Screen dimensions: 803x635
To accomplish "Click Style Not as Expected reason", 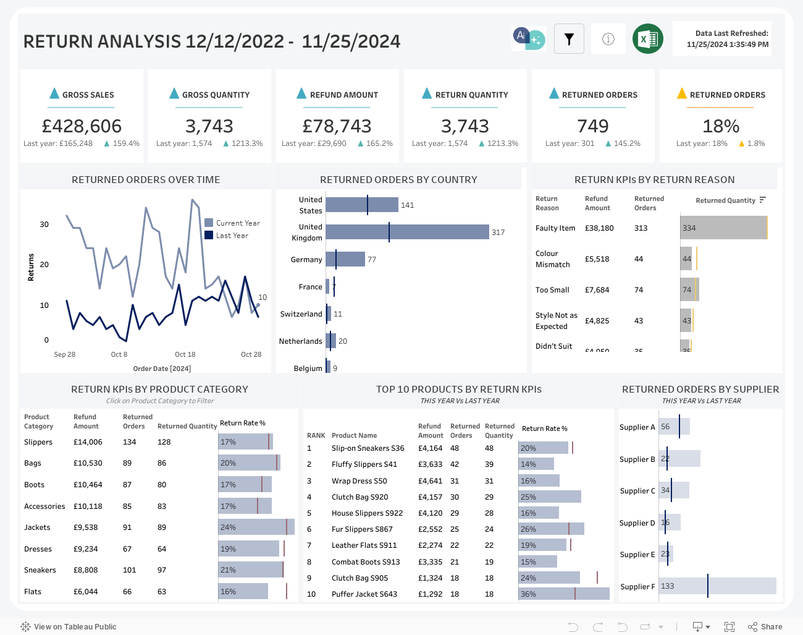I will (x=556, y=321).
